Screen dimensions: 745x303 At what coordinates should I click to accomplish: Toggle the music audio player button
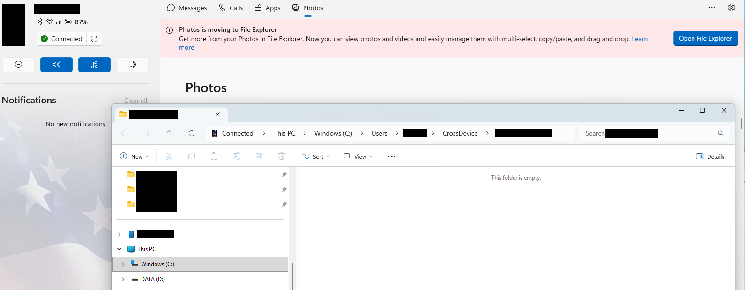[x=94, y=65]
